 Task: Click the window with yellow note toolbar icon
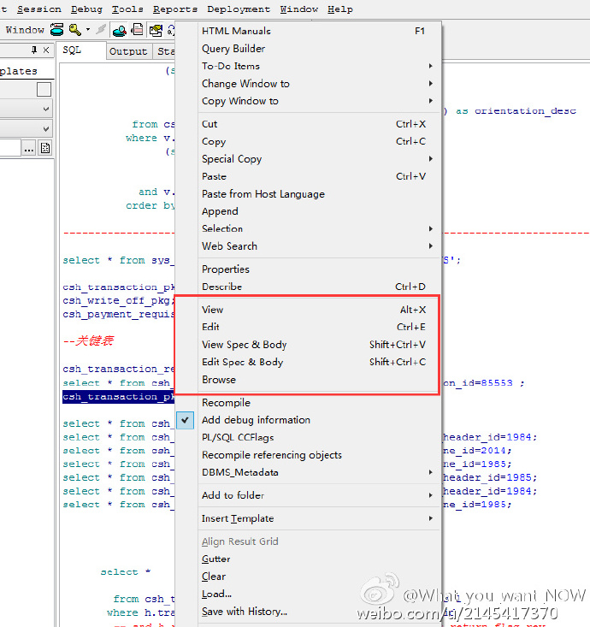(x=156, y=30)
